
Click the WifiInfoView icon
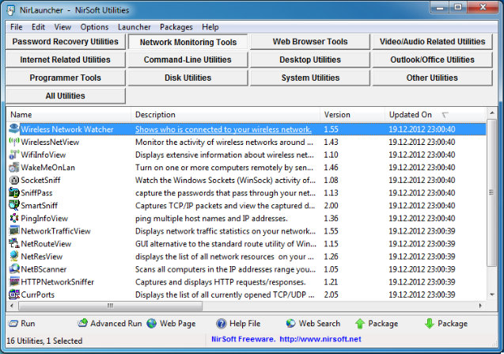(13, 154)
